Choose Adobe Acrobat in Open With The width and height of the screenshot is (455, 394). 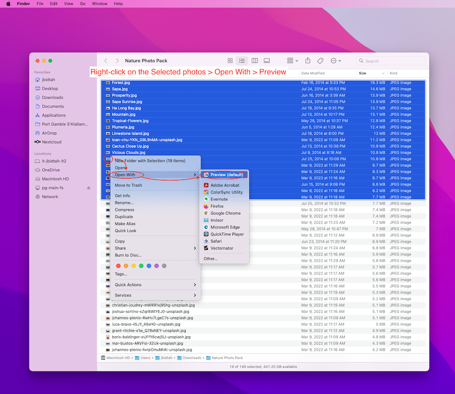pos(224,185)
